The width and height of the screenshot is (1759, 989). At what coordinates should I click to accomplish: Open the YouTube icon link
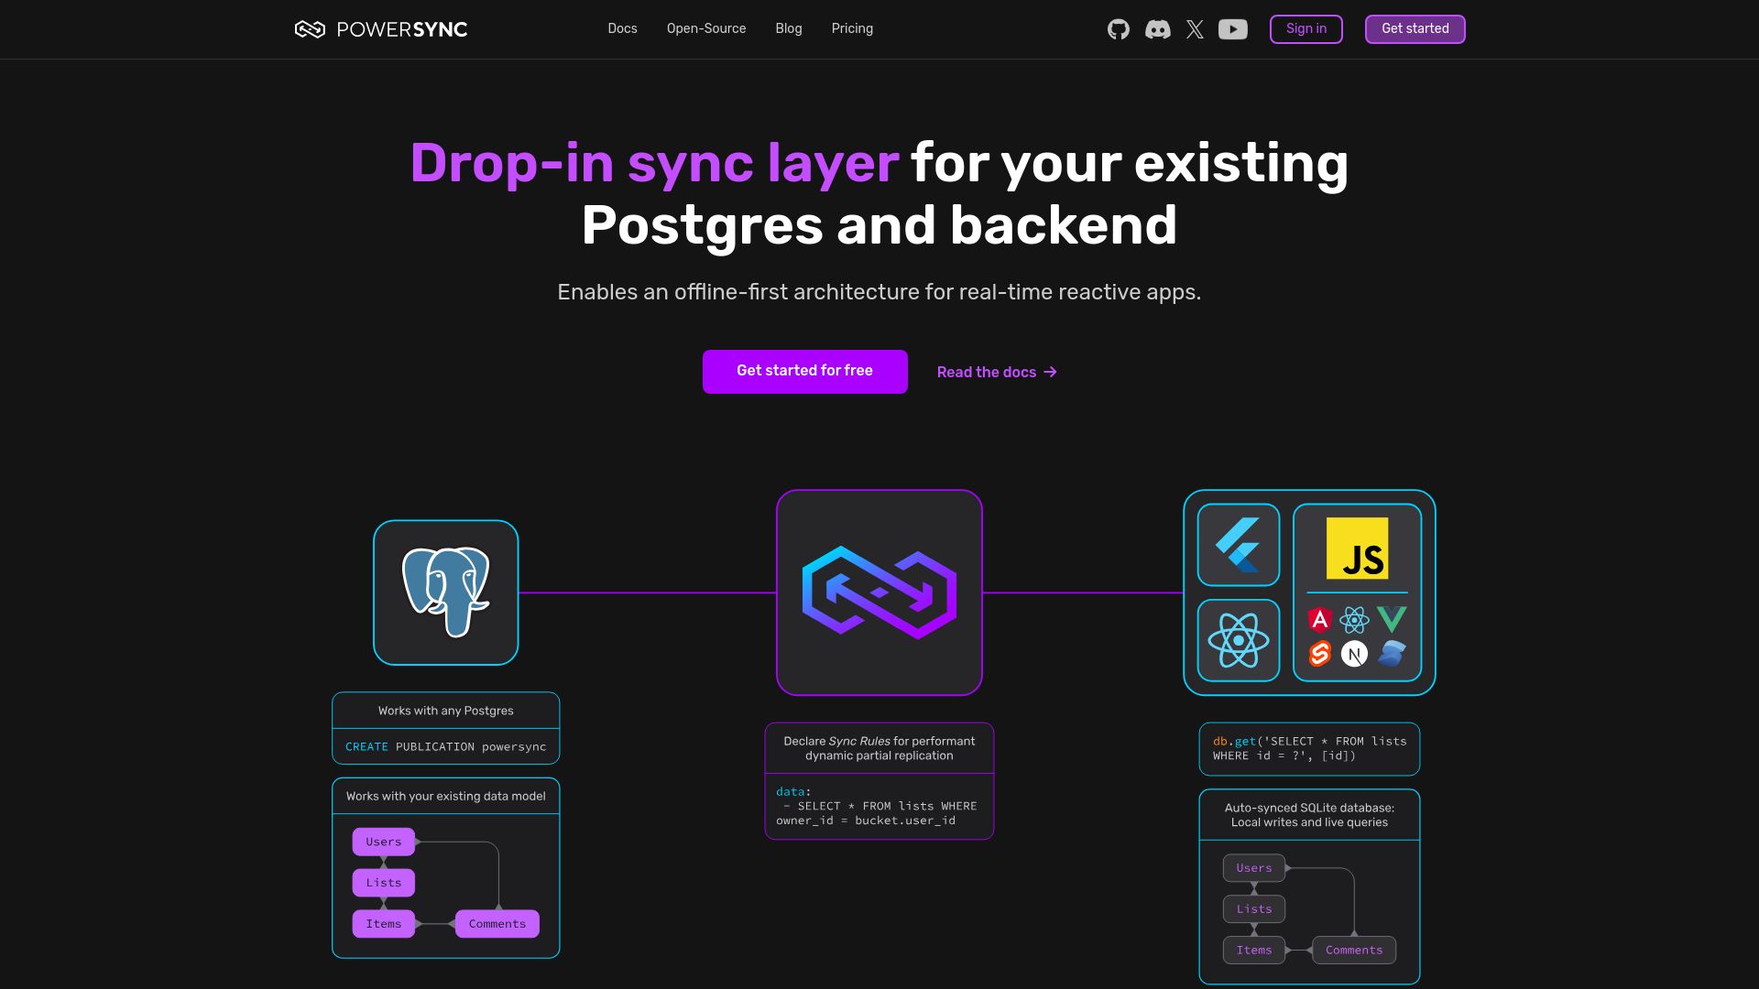tap(1233, 29)
